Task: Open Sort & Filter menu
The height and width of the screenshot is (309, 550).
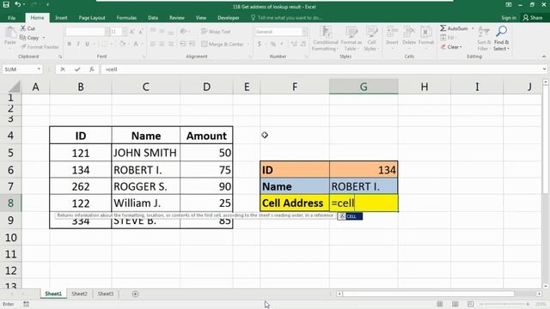Action: tap(484, 39)
